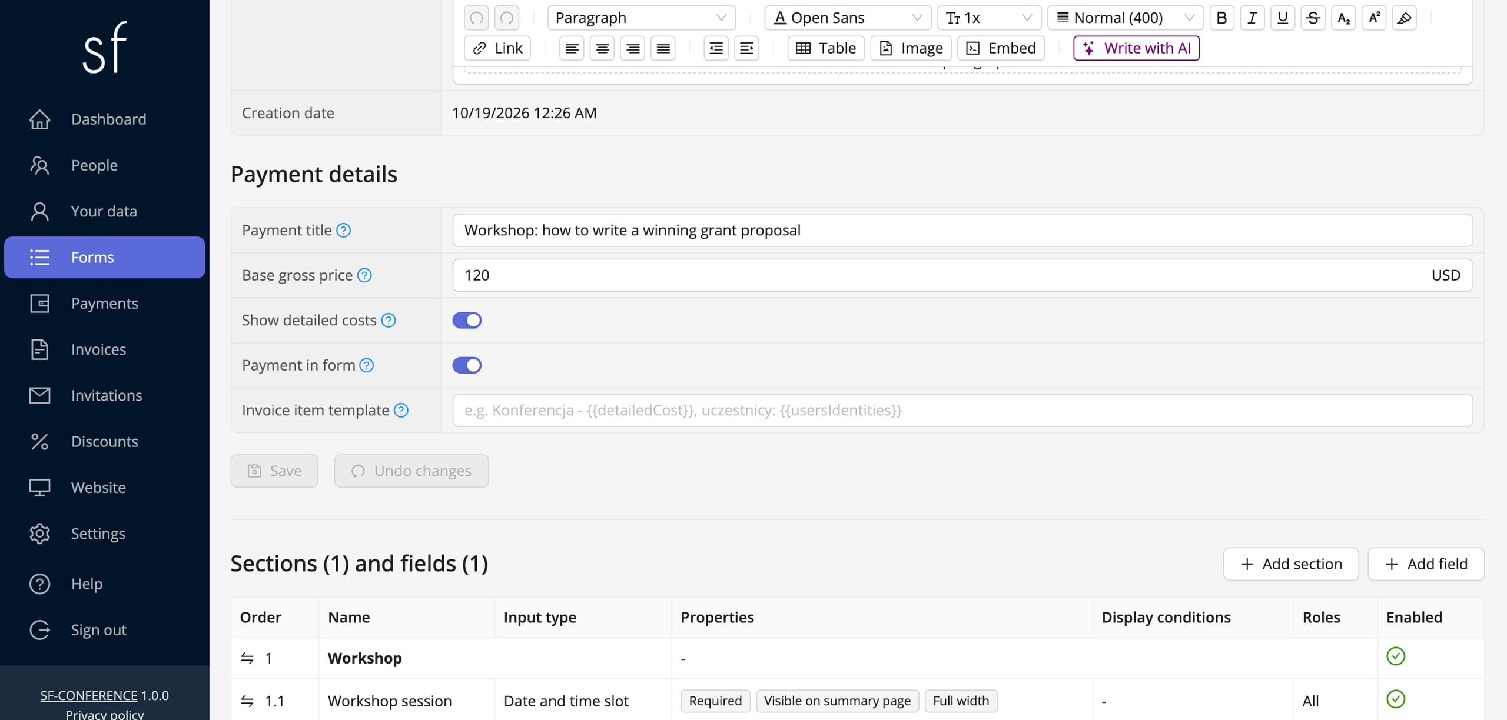Open SF-CONFERENCE link in footer
This screenshot has width=1507, height=720.
tap(89, 696)
